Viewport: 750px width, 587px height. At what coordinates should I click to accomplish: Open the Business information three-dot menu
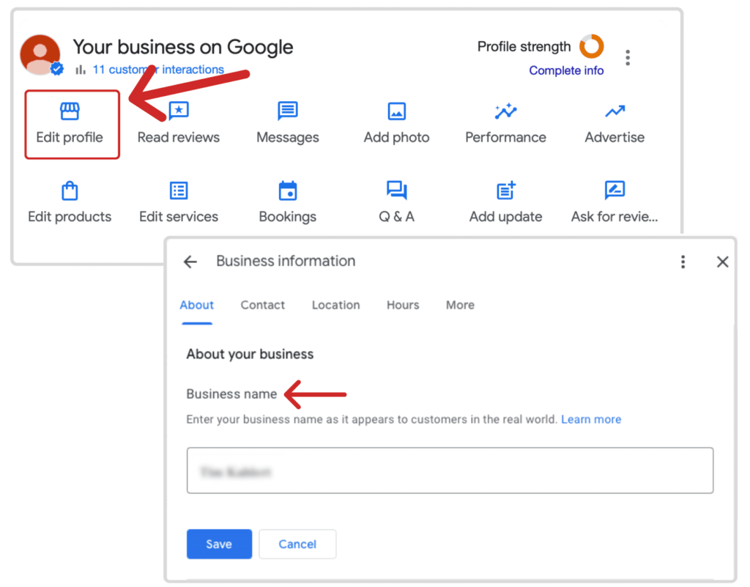(x=683, y=262)
